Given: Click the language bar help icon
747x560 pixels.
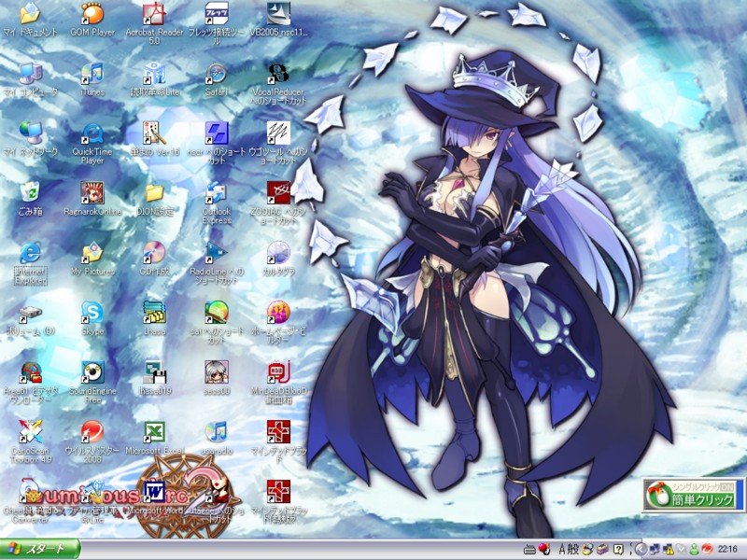Looking at the screenshot, I should (618, 550).
